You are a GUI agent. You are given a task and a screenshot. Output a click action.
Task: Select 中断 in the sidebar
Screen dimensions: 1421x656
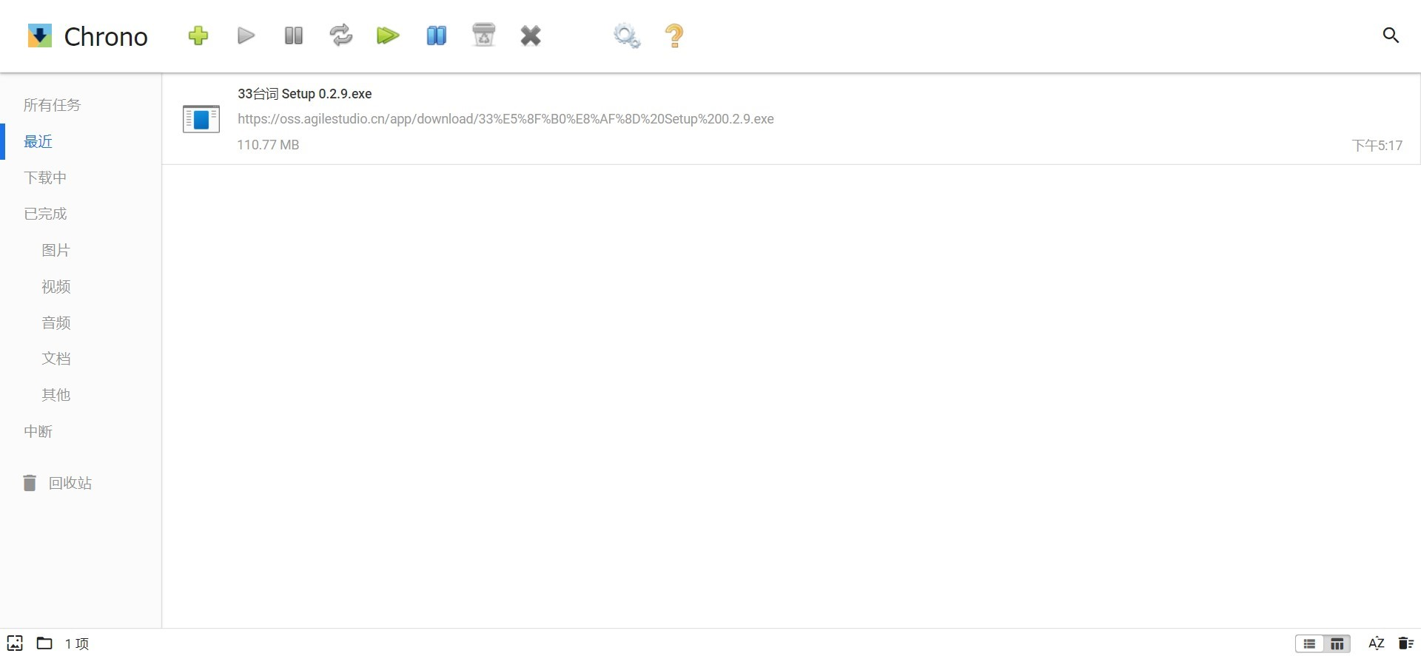coord(38,431)
